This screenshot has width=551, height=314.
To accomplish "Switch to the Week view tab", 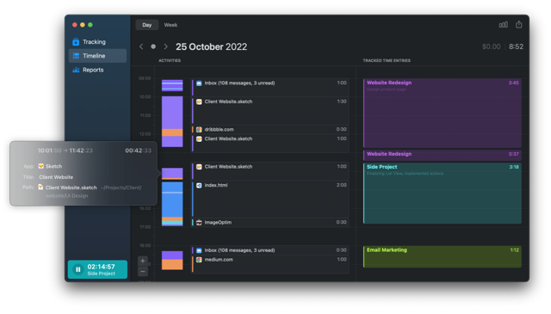I will pyautogui.click(x=170, y=25).
